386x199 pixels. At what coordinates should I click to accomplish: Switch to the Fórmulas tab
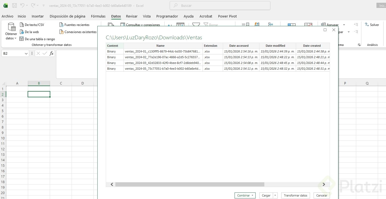coord(98,16)
